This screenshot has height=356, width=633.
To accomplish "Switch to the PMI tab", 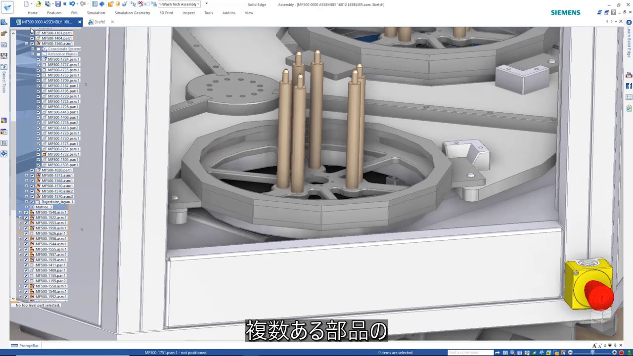I will [74, 13].
